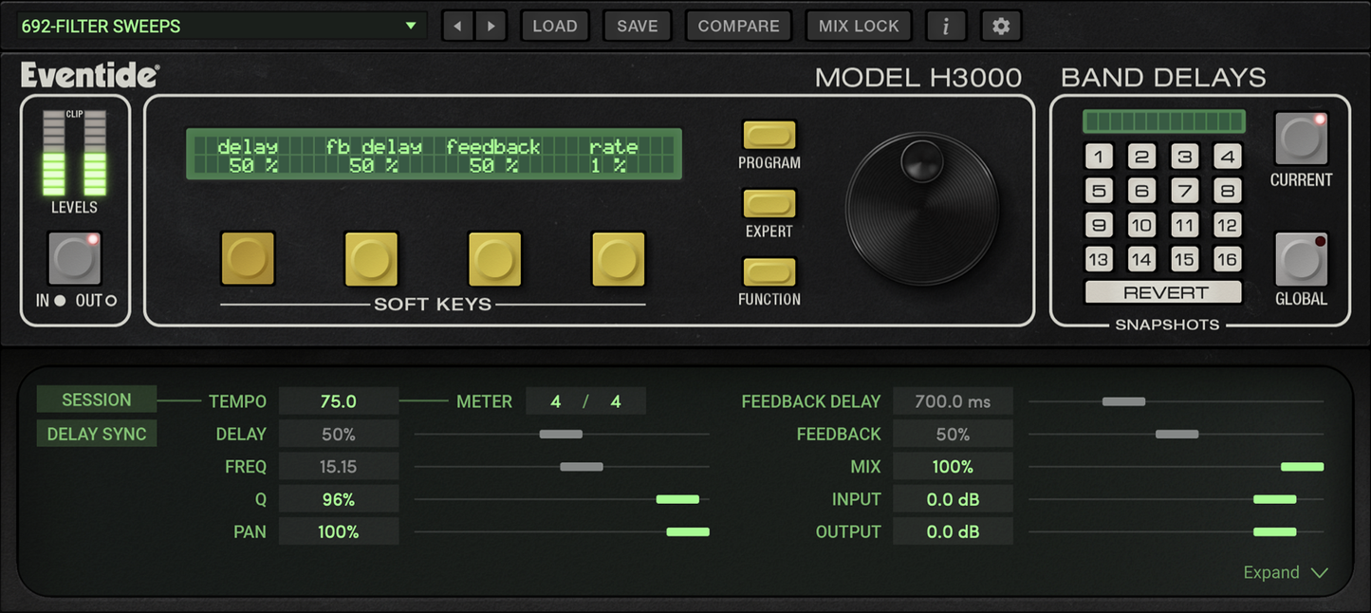This screenshot has height=613, width=1371.
Task: Adjust the MIX slider
Action: (x=1303, y=466)
